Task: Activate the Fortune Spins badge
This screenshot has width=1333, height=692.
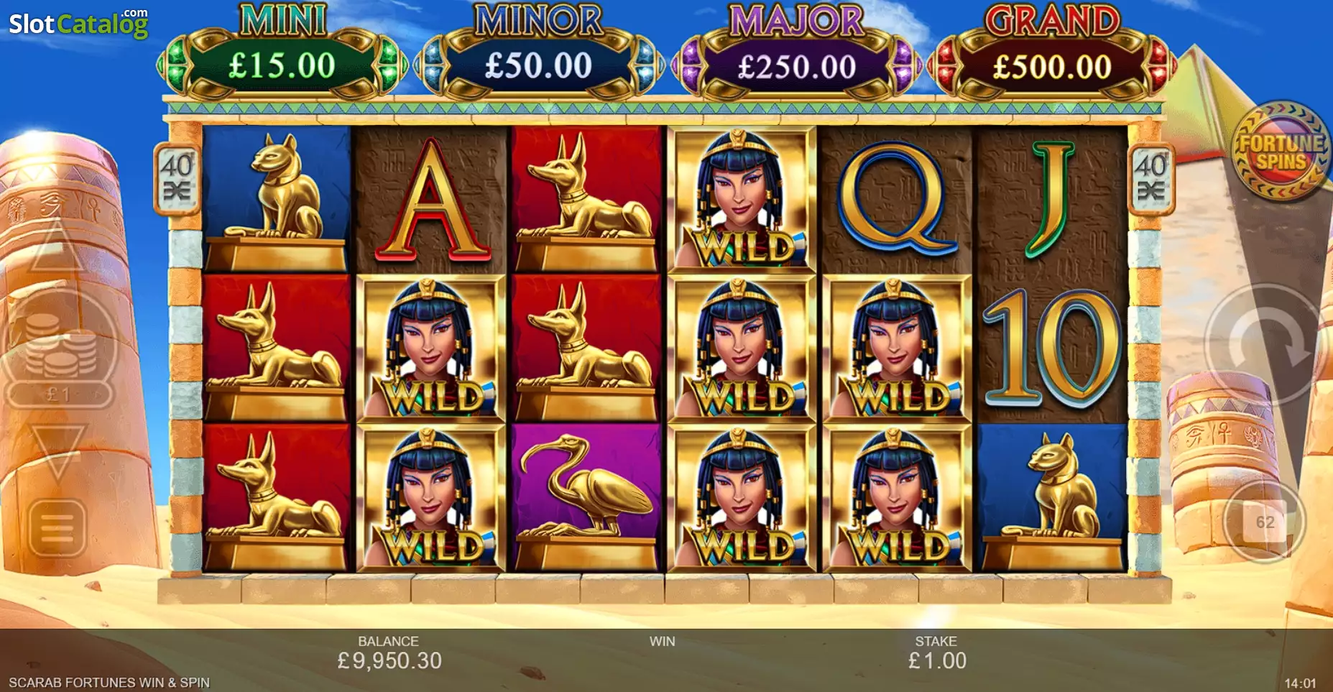Action: (x=1281, y=150)
